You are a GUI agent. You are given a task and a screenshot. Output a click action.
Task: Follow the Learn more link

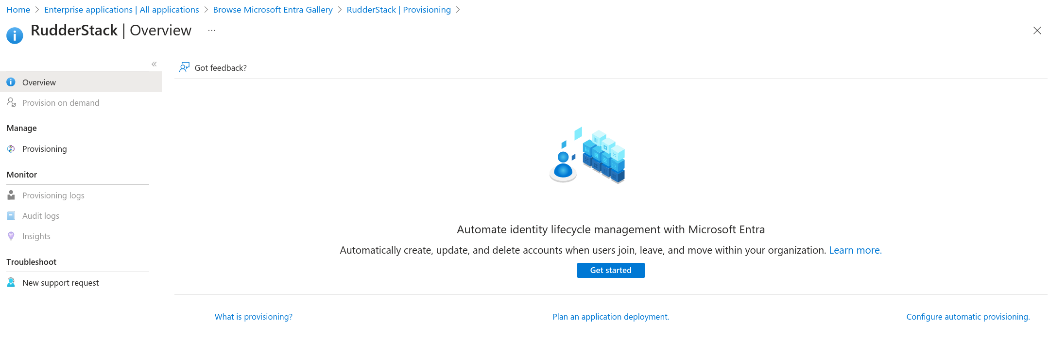855,250
